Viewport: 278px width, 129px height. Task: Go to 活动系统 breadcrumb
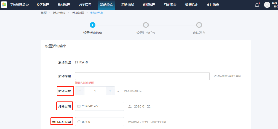point(59,13)
